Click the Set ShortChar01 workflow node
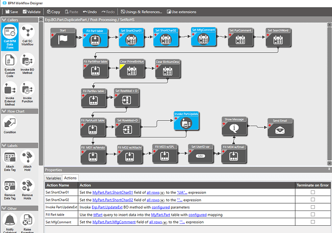Screen dimensions: 332x233 [x=131, y=37]
